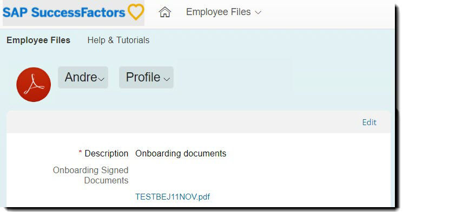This screenshot has width=449, height=212.
Task: Click the red required asterisk by Description
Action: [81, 153]
